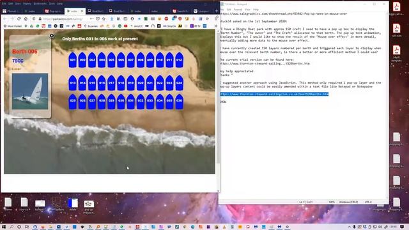
Task: Click the 'Berth 006' heading text
Action: tap(25, 51)
